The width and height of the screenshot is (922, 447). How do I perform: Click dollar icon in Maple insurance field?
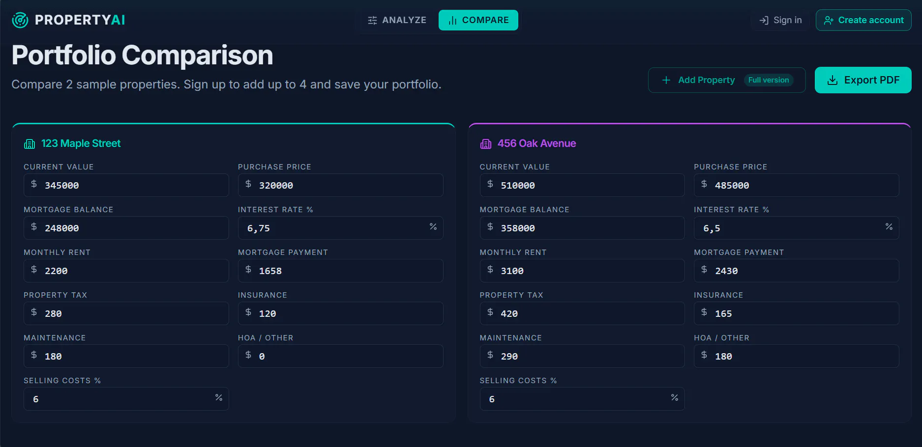coord(248,312)
